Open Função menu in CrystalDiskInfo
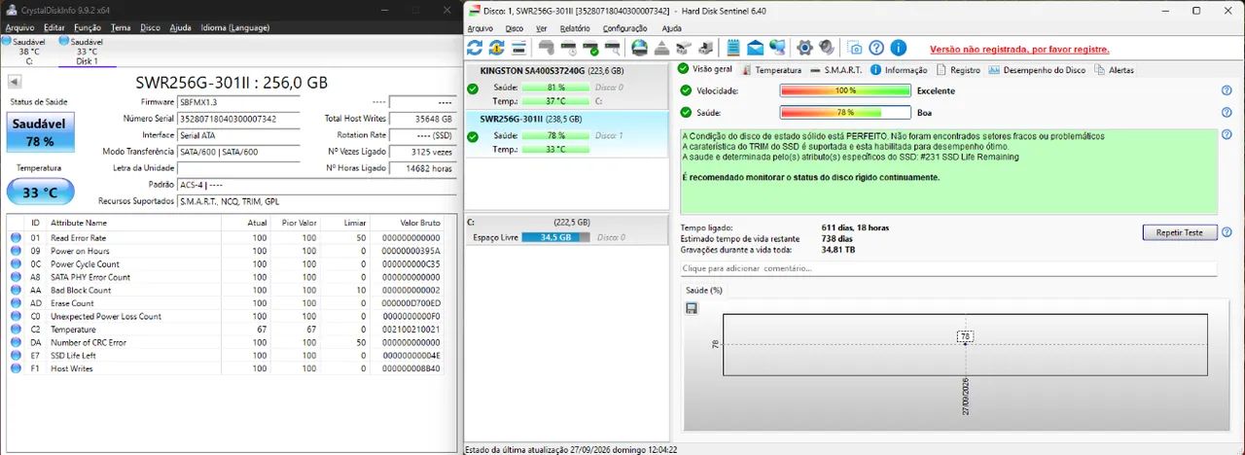This screenshot has width=1245, height=455. 88,27
